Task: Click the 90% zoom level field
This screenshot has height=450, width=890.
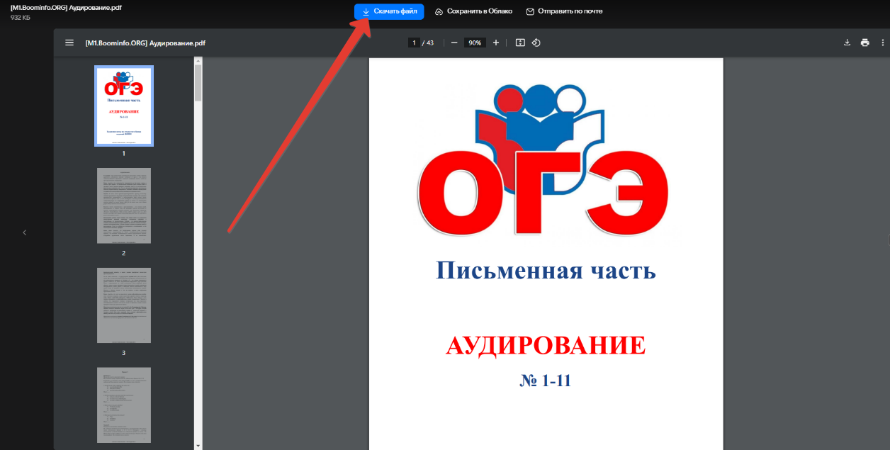Action: 475,43
